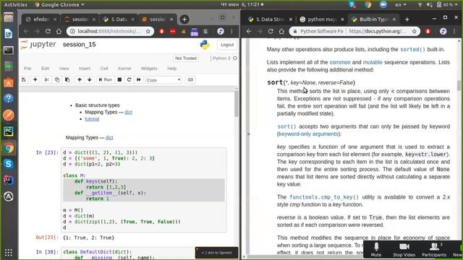Switch to the efedor tab

tap(41, 19)
